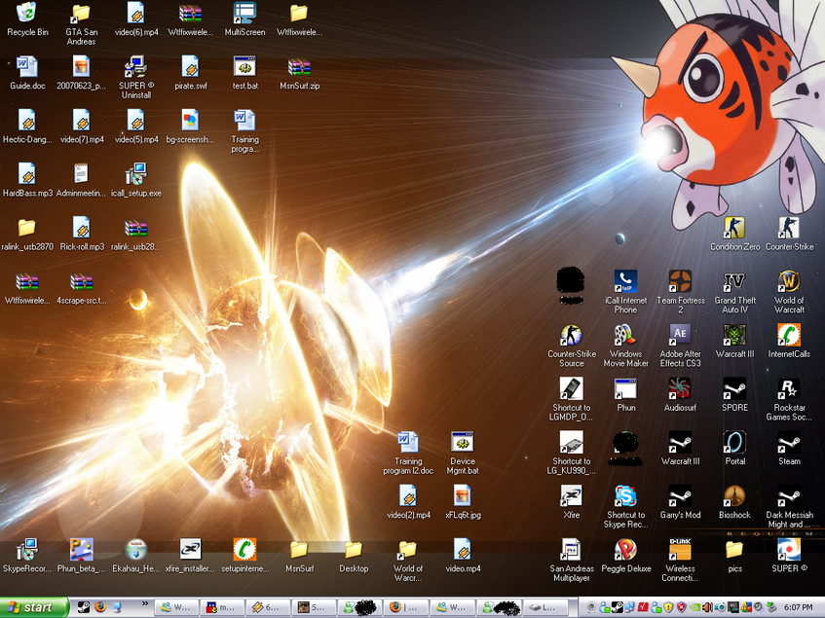
Task: Select the icall_setup.exe installer
Action: point(135,180)
